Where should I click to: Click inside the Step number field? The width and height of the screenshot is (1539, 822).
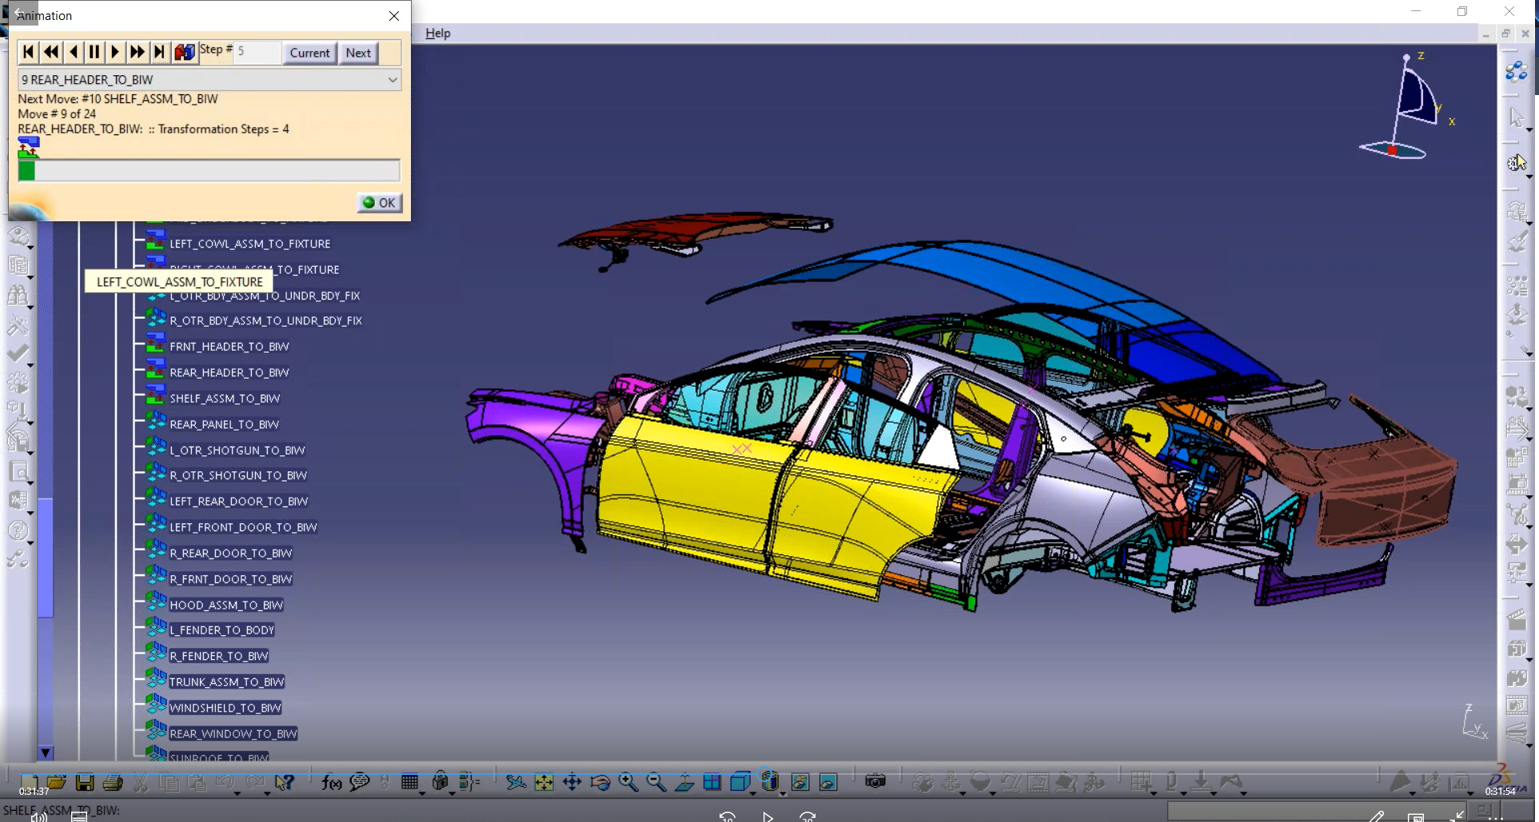pos(256,52)
